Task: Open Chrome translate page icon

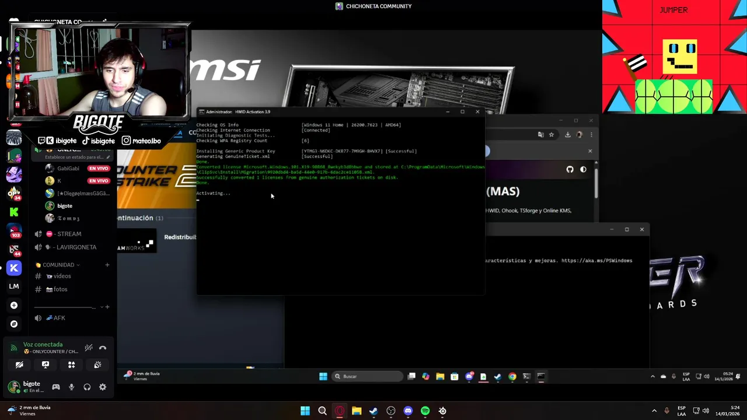Action: coord(541,135)
